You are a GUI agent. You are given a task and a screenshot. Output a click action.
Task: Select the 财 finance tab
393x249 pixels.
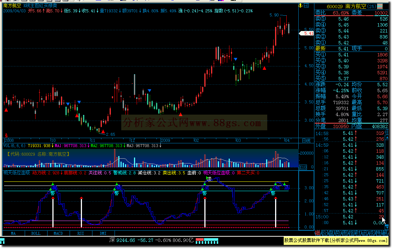coord(358,233)
